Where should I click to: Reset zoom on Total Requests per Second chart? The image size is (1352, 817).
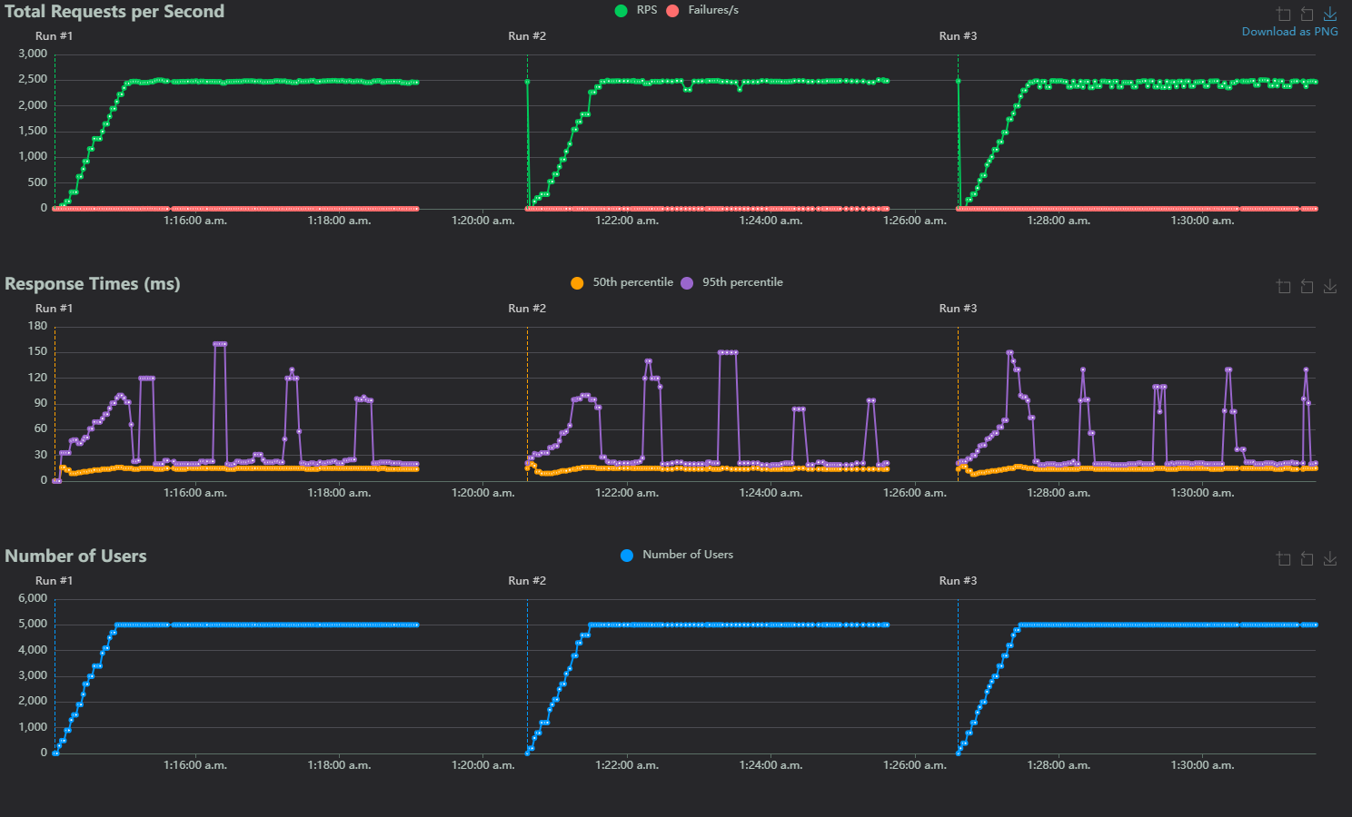(x=1307, y=14)
